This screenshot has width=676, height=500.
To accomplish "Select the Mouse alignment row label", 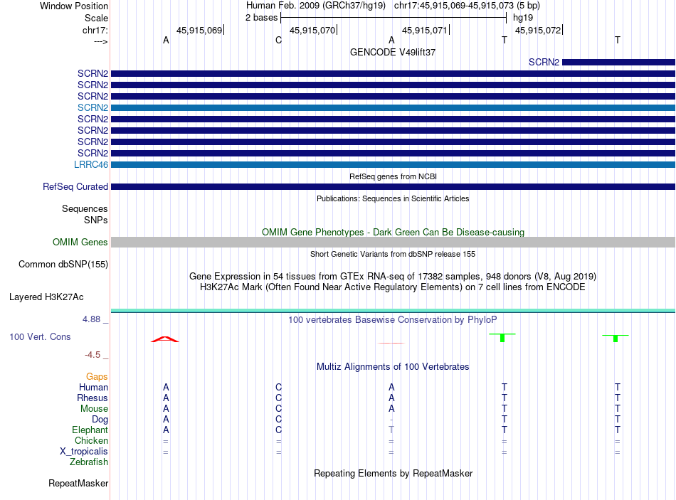I will 94,409.
